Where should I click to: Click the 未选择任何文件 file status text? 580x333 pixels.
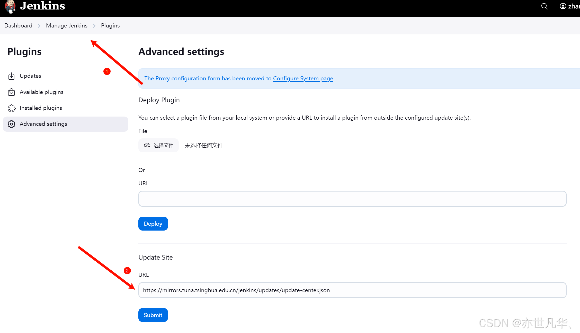pos(204,145)
